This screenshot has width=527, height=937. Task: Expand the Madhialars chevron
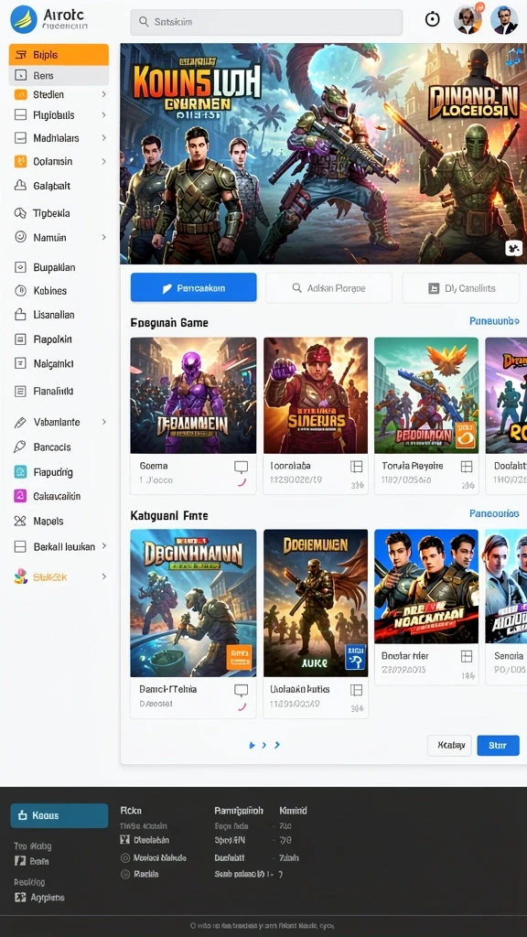click(103, 138)
